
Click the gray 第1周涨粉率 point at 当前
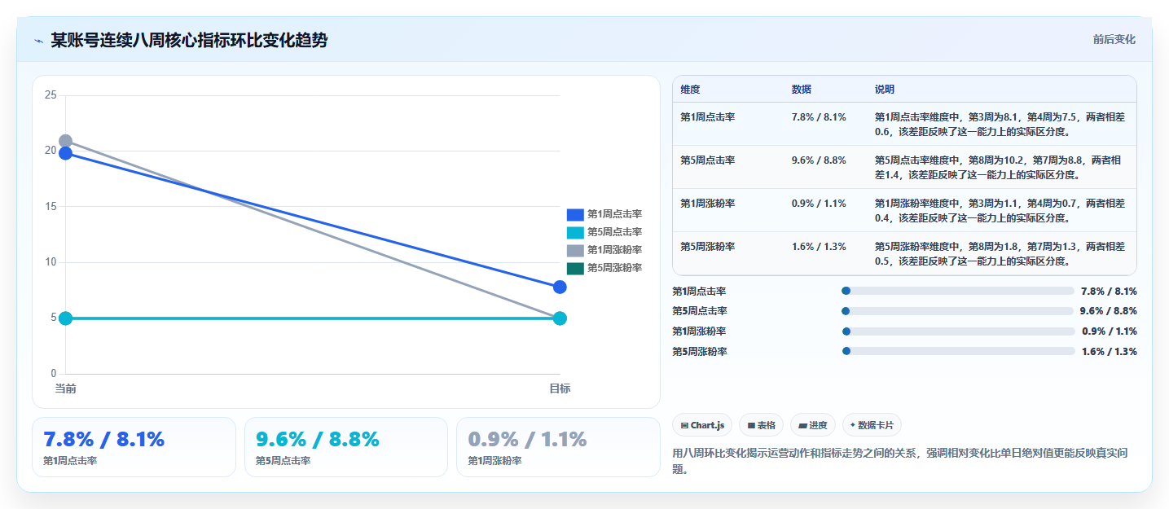click(66, 141)
